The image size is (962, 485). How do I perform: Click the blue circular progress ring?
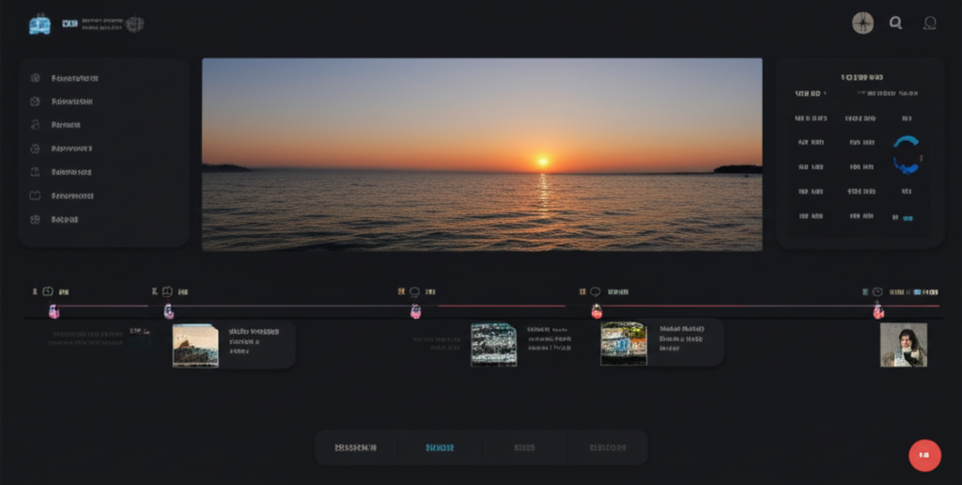pyautogui.click(x=907, y=154)
